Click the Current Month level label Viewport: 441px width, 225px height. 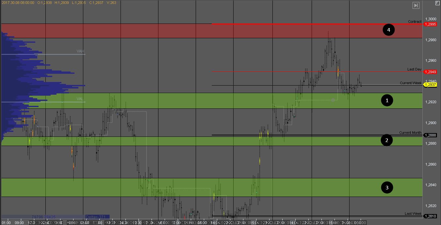point(410,133)
